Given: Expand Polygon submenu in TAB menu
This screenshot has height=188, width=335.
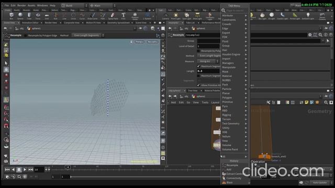Looking at the screenshot, I should point(234,98).
